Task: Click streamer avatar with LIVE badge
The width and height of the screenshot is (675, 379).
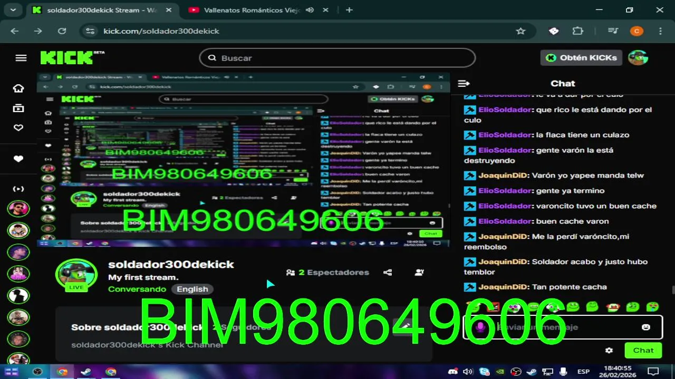Action: click(76, 275)
